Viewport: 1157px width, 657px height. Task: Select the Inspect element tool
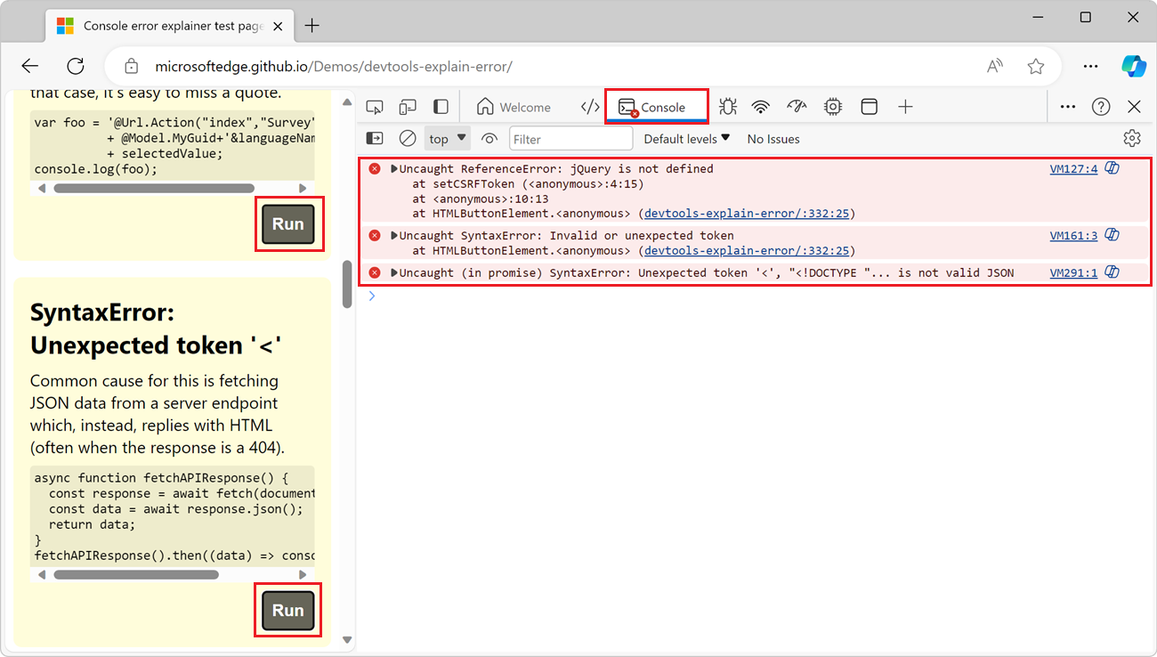pyautogui.click(x=375, y=106)
